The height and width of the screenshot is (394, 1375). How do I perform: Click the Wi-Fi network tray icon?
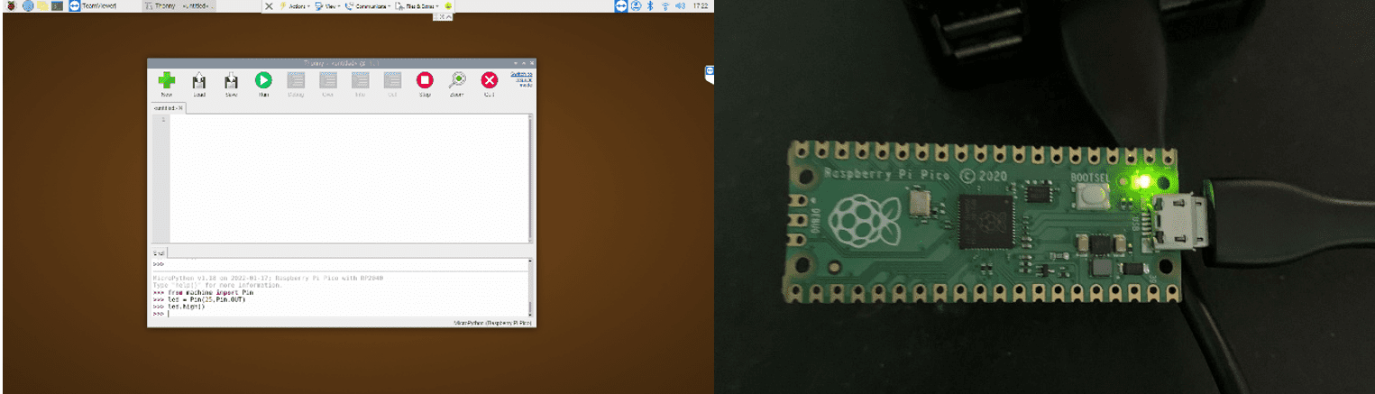point(665,5)
